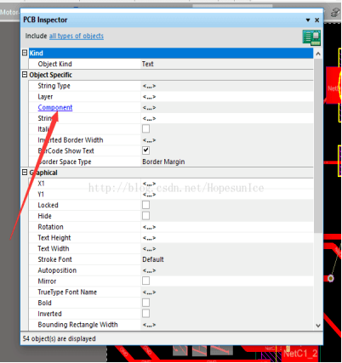Toggle the Bold checkbox

(145, 303)
